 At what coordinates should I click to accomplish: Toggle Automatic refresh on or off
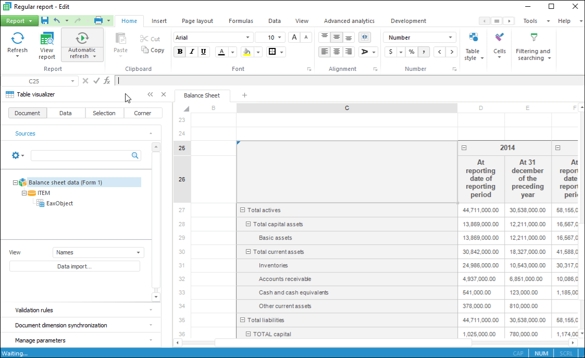pyautogui.click(x=82, y=39)
